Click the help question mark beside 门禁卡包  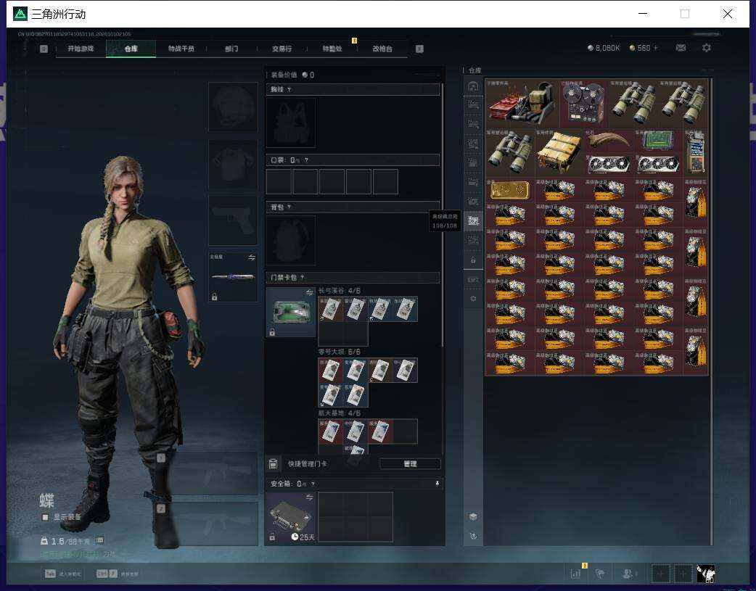pos(303,278)
